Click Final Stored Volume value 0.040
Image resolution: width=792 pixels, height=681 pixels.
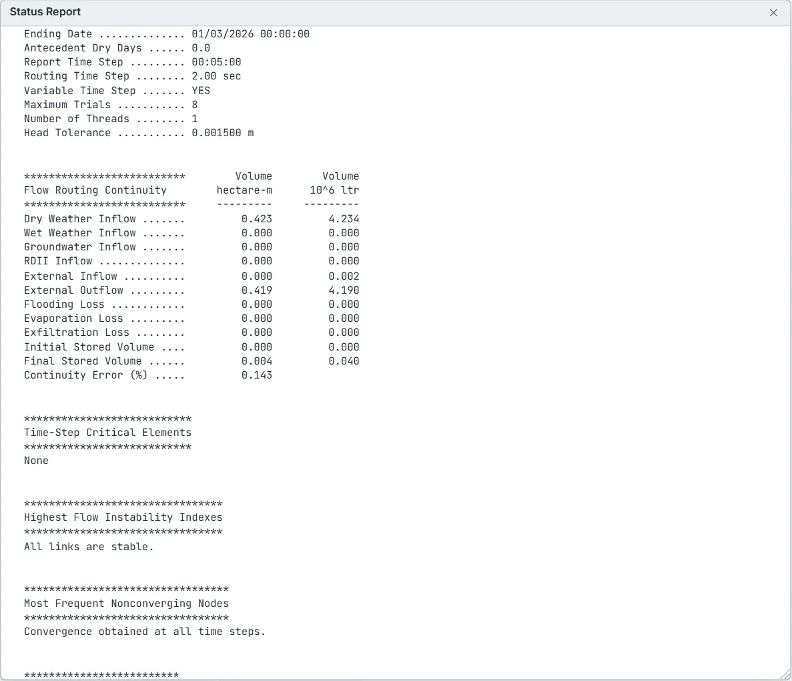click(344, 361)
